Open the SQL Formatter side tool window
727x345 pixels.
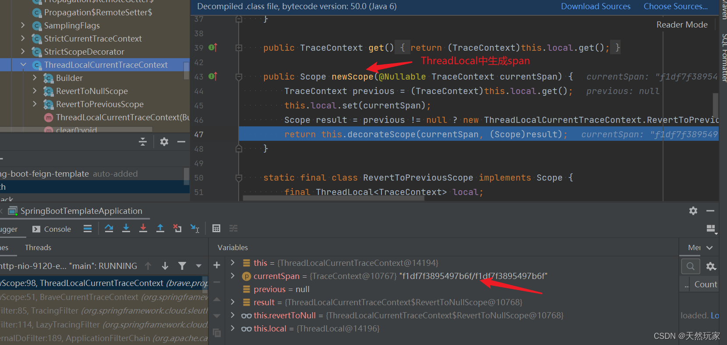point(723,58)
